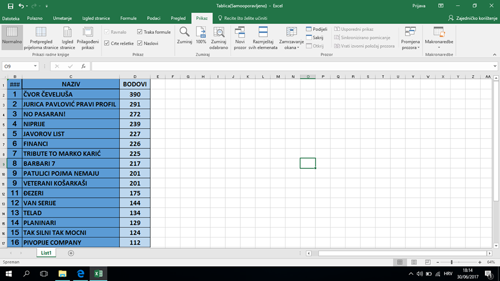Screen dimensions: 500x281
Task: Toggle the Naslovi checkbox
Action: 140,43
